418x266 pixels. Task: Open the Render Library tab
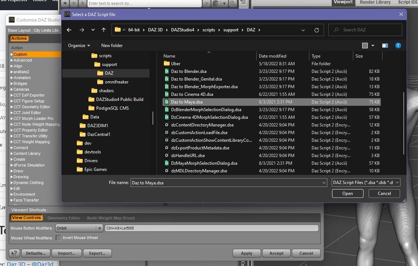pyautogui.click(x=375, y=3)
